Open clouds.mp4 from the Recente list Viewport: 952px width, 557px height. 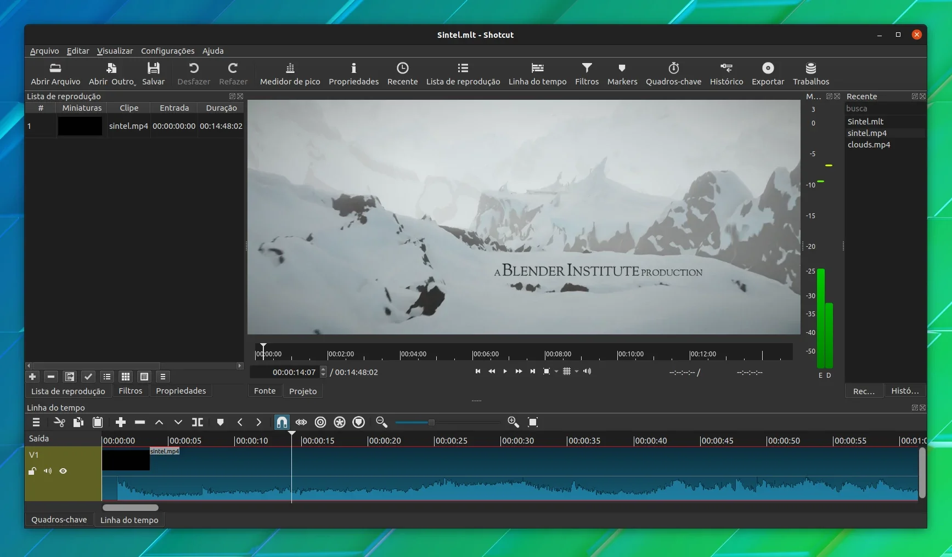(869, 145)
